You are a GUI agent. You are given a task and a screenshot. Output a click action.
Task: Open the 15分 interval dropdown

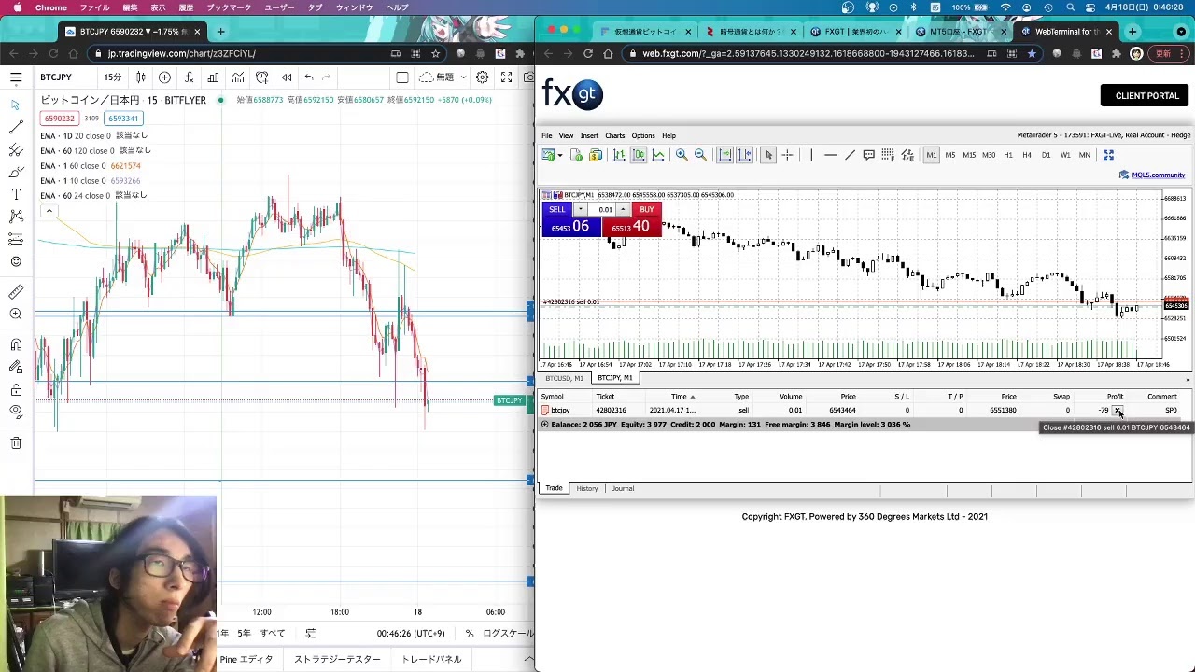[112, 77]
